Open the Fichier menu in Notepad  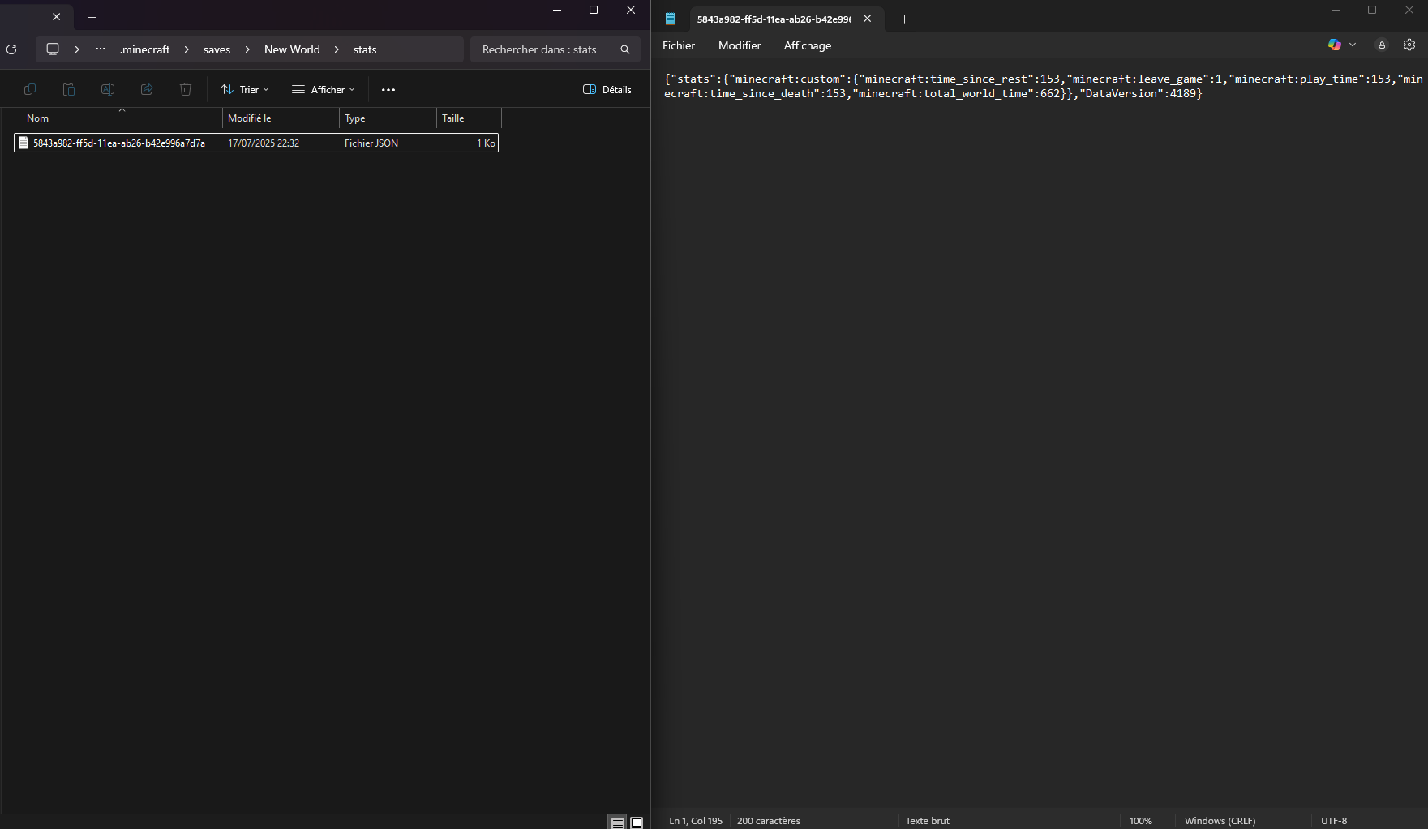679,45
